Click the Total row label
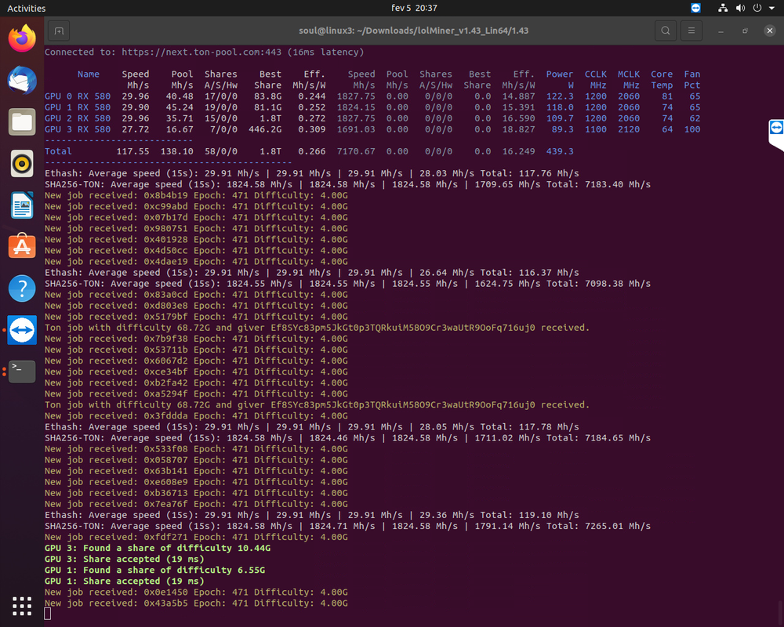The height and width of the screenshot is (627, 784). point(58,151)
